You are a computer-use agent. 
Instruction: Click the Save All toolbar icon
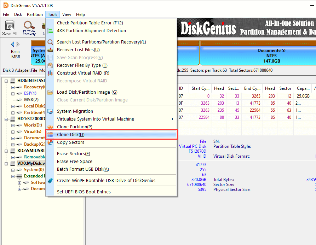10,28
